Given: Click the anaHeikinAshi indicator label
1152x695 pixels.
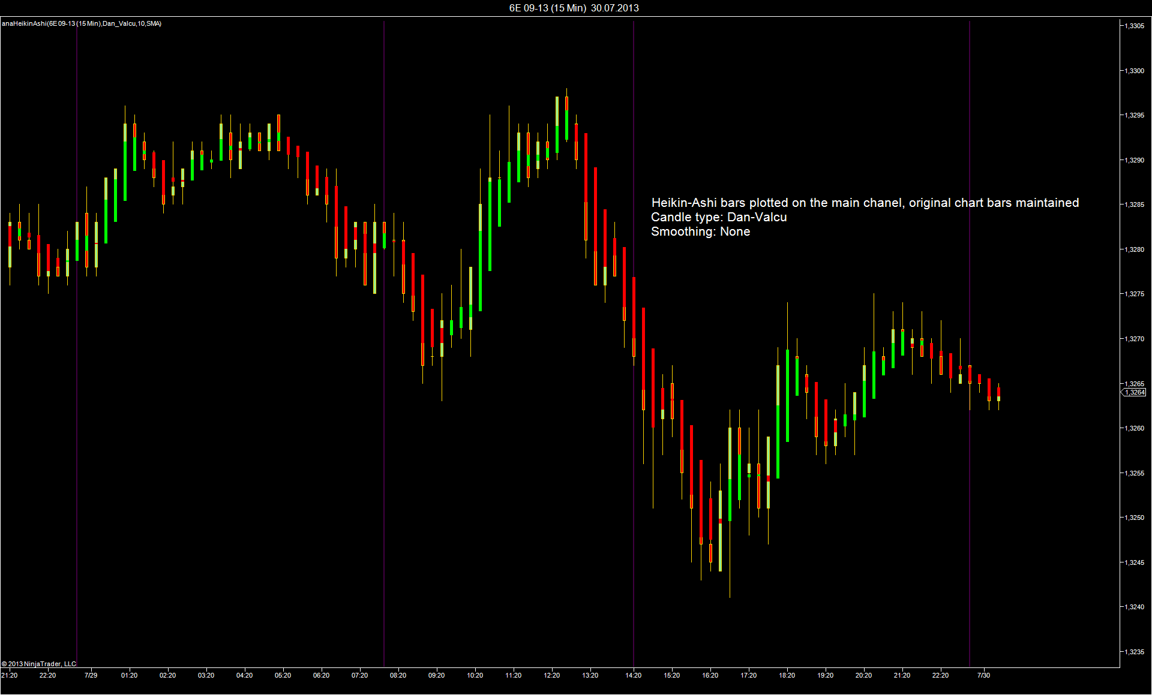Looking at the screenshot, I should (82, 24).
